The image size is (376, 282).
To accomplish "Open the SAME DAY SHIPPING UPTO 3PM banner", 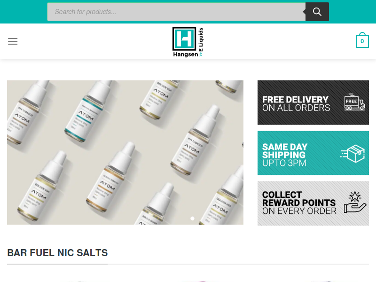I will (x=313, y=153).
